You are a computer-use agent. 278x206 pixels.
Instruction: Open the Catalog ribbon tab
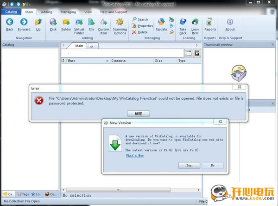coord(11,12)
